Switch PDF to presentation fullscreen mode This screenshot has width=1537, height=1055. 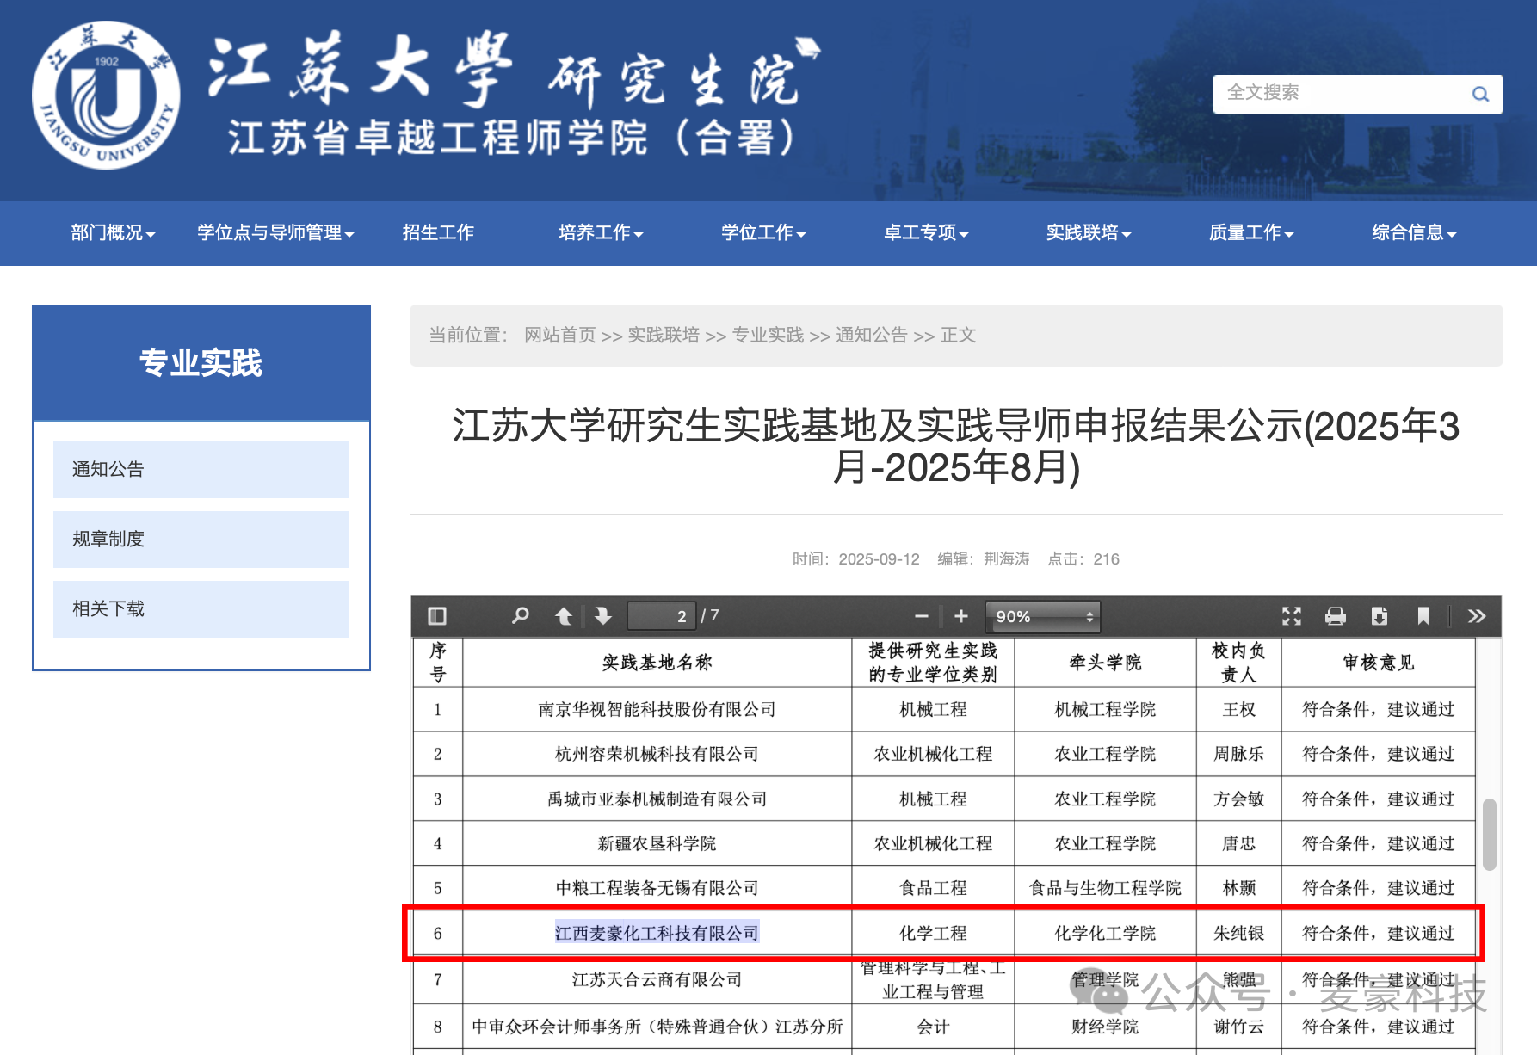(1292, 616)
